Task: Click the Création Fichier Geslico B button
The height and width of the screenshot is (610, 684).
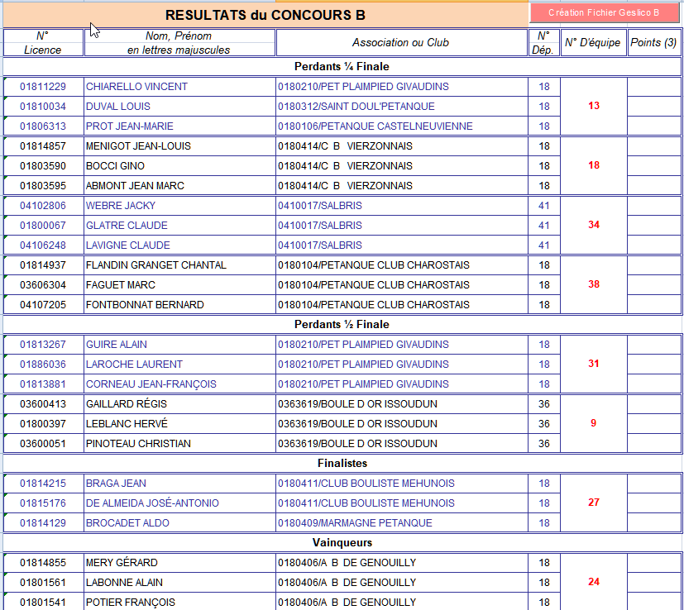Action: pyautogui.click(x=605, y=12)
